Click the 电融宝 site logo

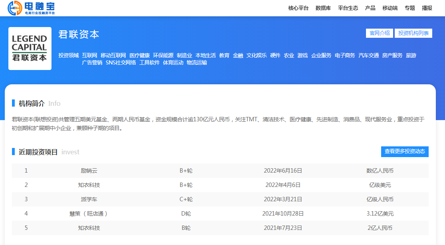coord(31,8)
